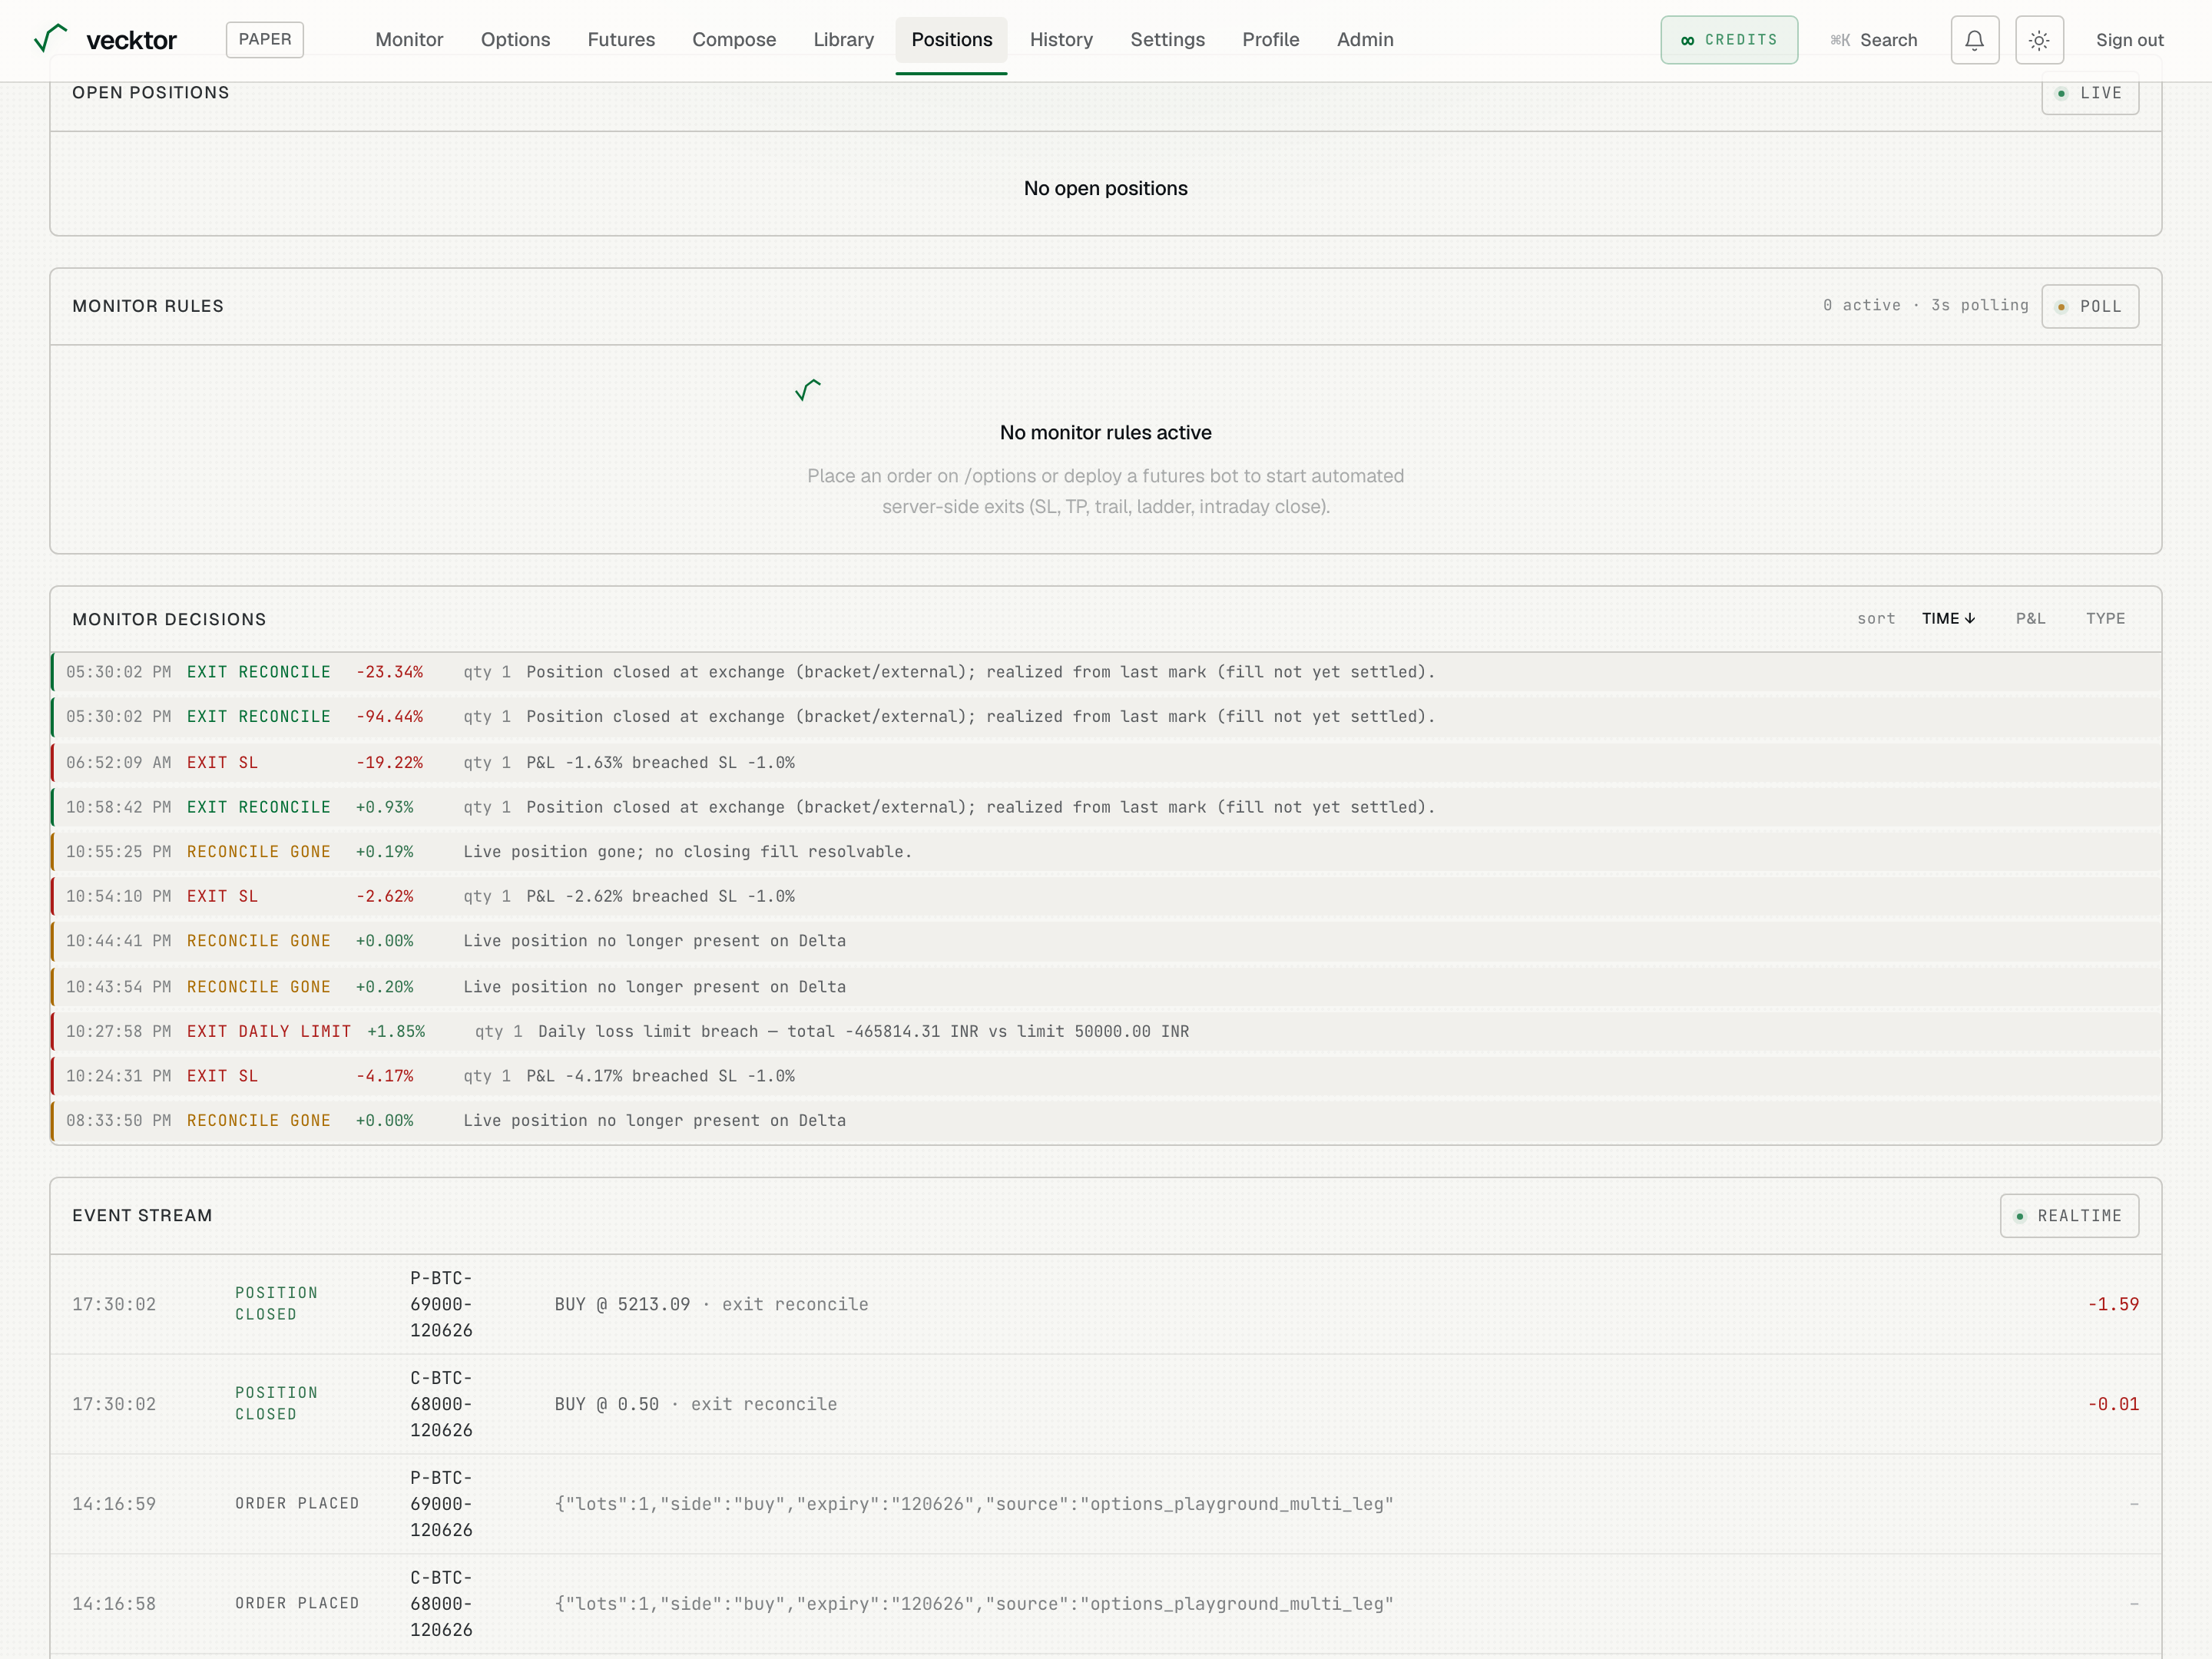
Task: Select the 10:55:25 PM RECONCILE GONE row
Action: (x=1106, y=852)
